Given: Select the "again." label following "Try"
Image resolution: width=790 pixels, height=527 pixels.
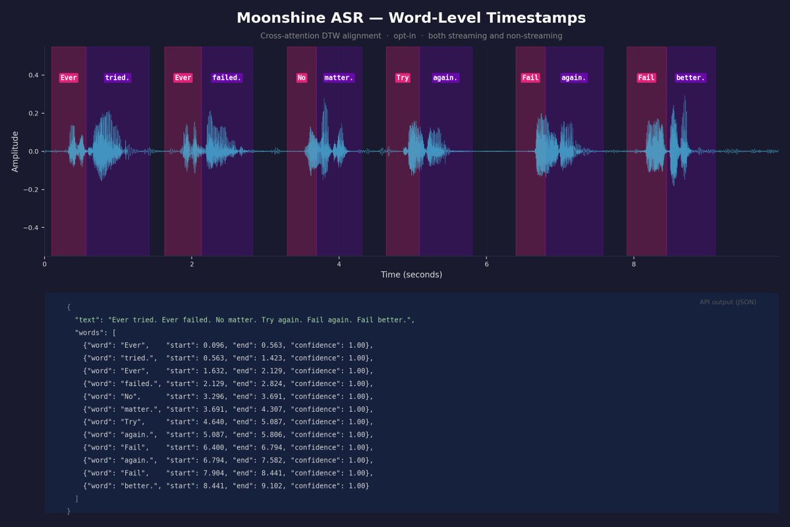Looking at the screenshot, I should [445, 78].
